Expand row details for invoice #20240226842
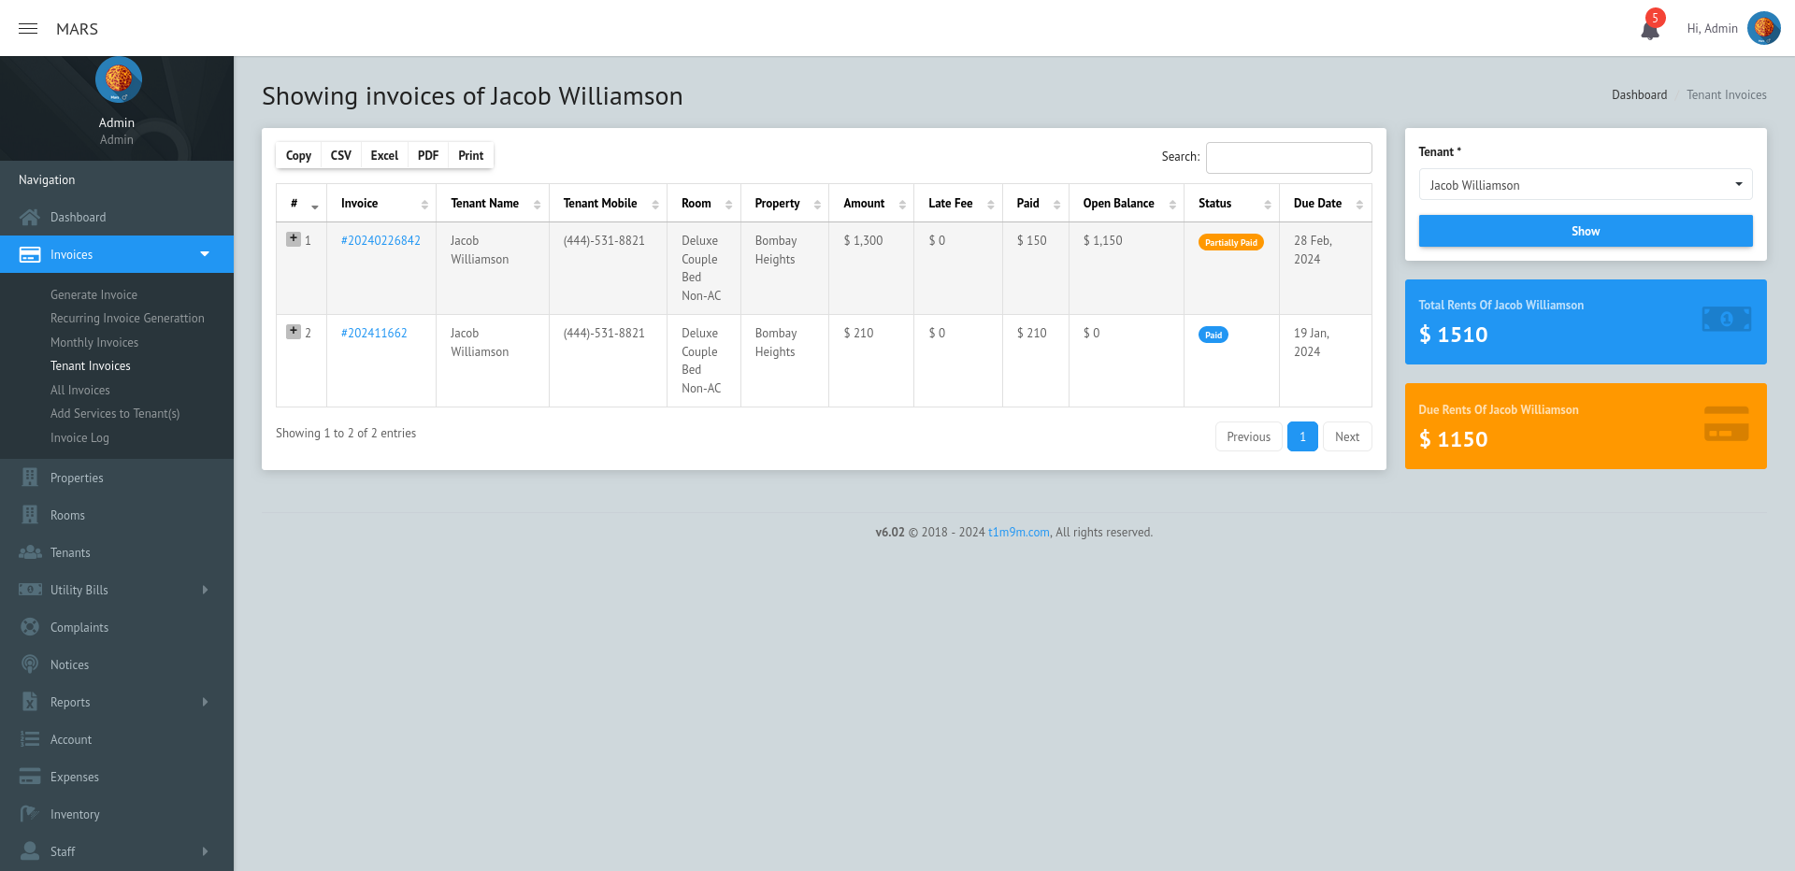Screen dimensions: 1795x871 coord(294,239)
